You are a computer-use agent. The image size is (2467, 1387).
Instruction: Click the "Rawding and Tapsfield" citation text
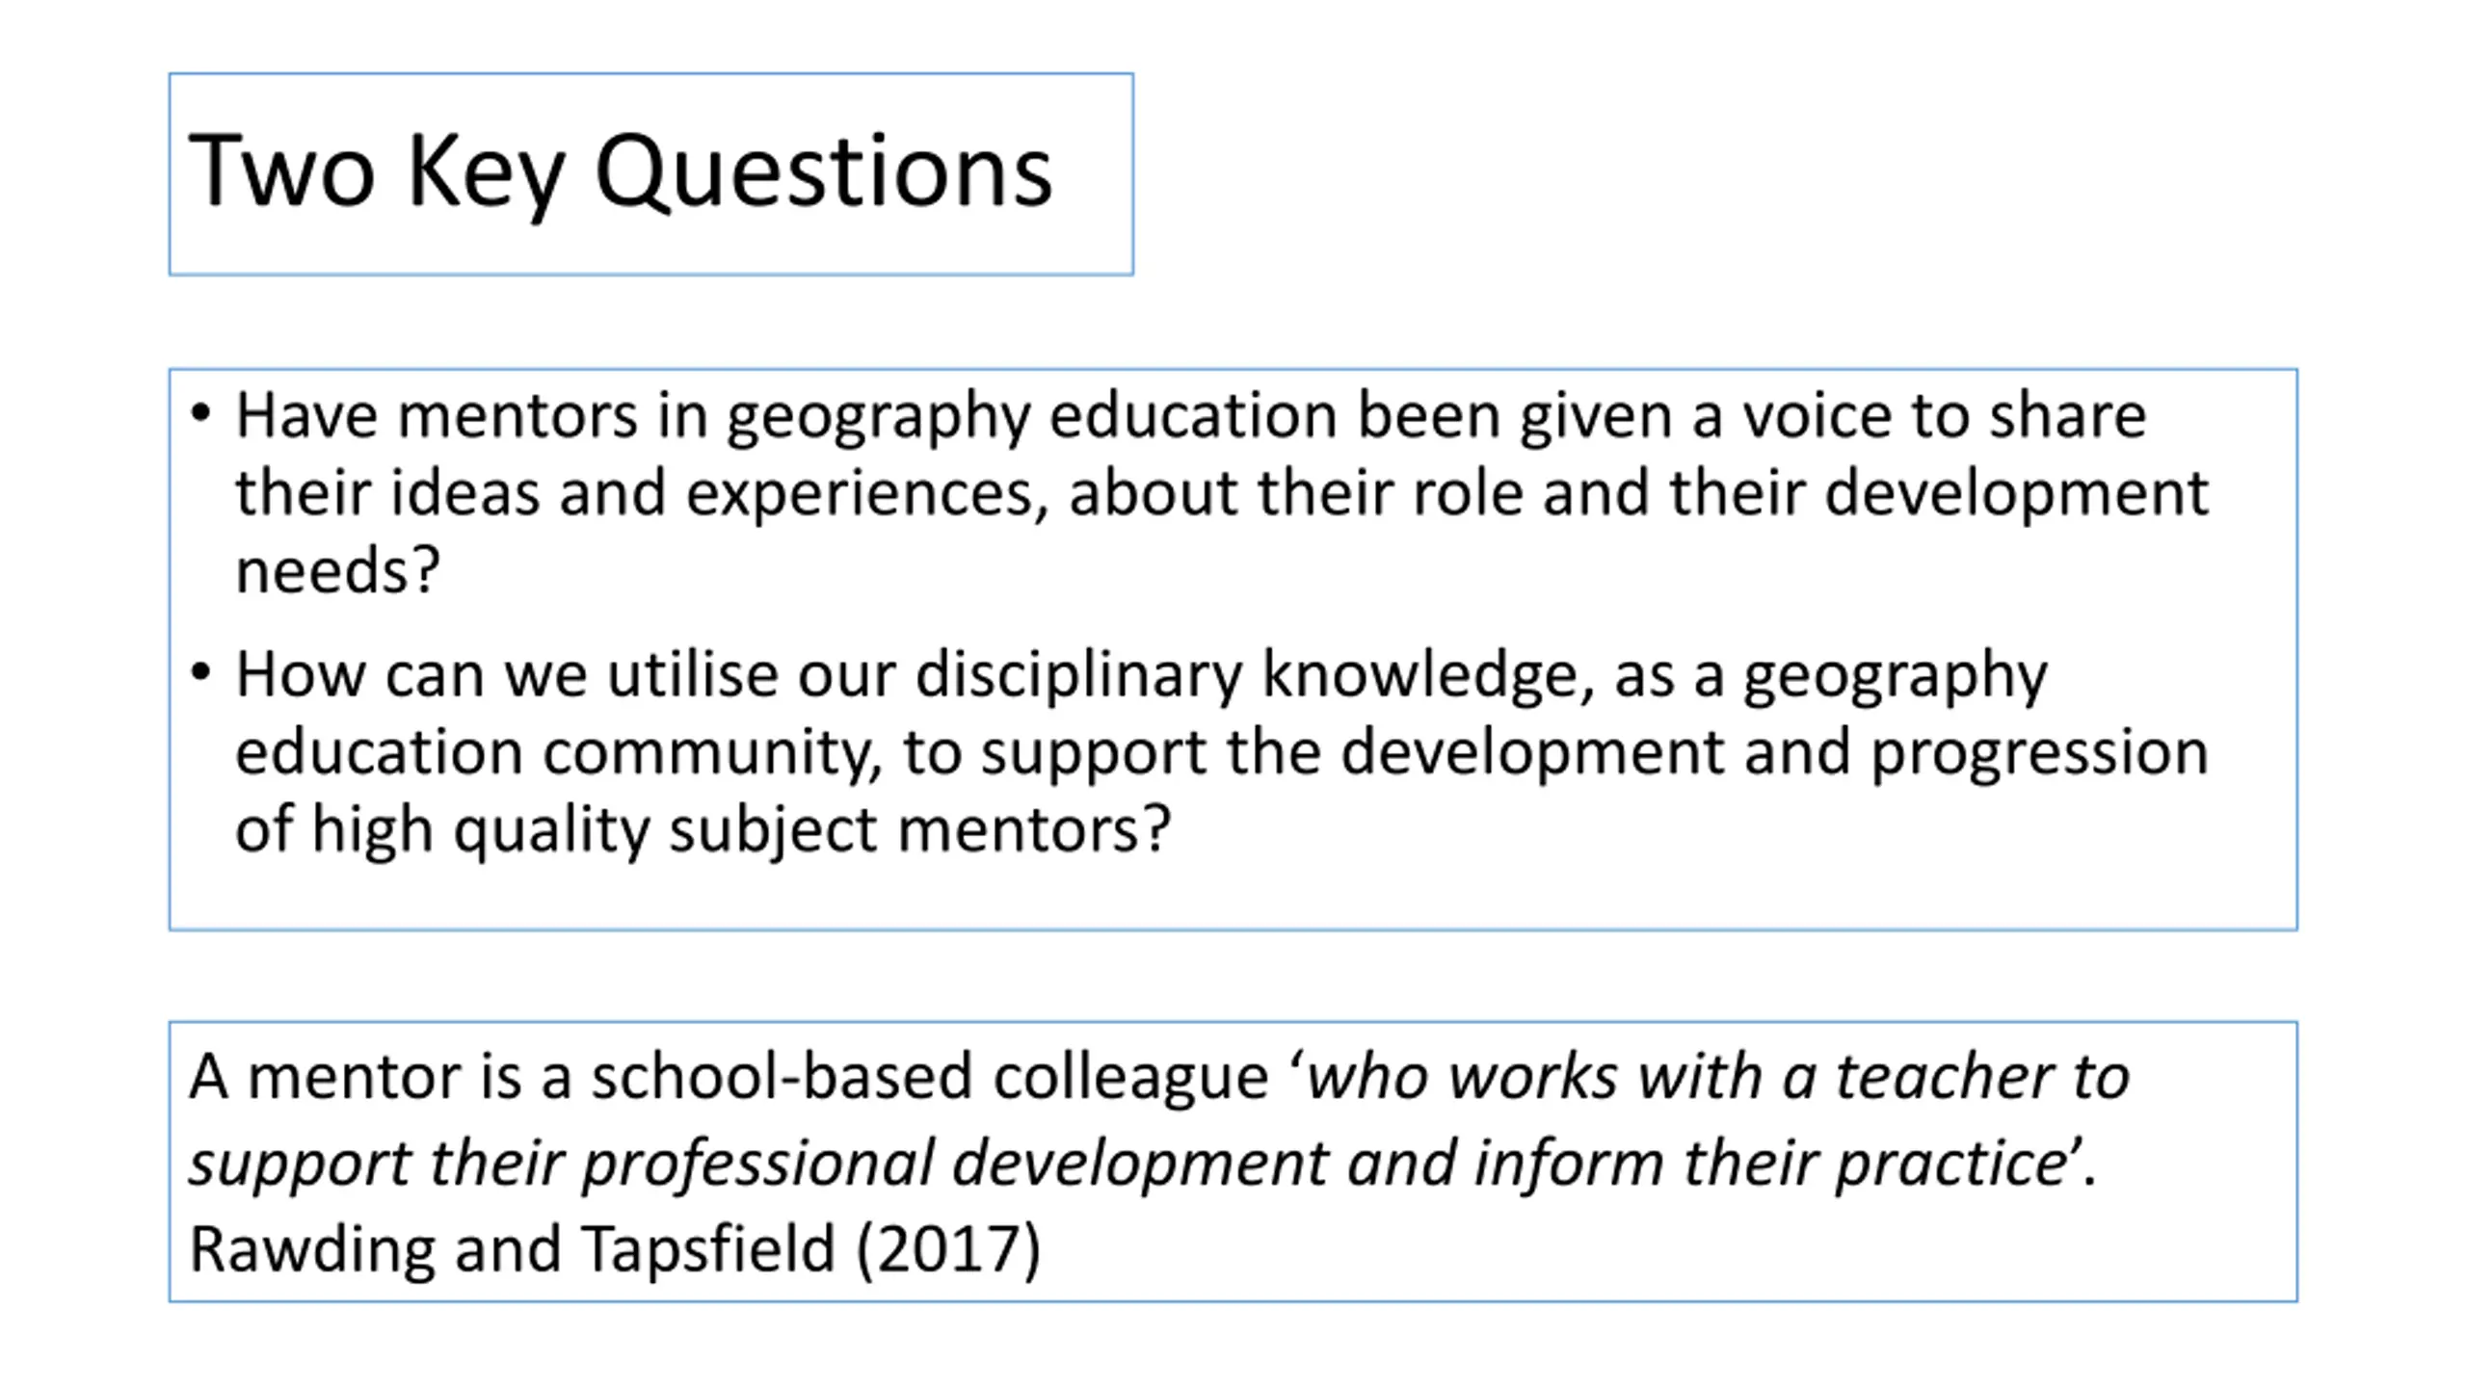tap(512, 1249)
